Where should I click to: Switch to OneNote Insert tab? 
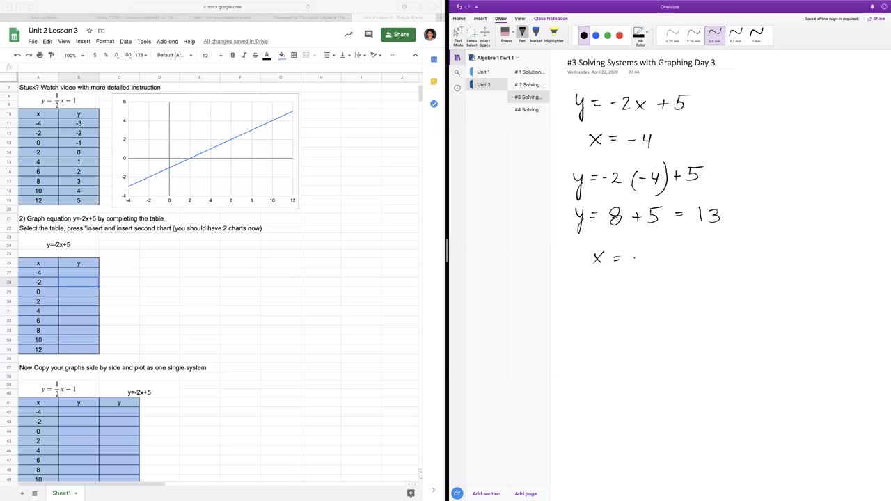point(480,19)
